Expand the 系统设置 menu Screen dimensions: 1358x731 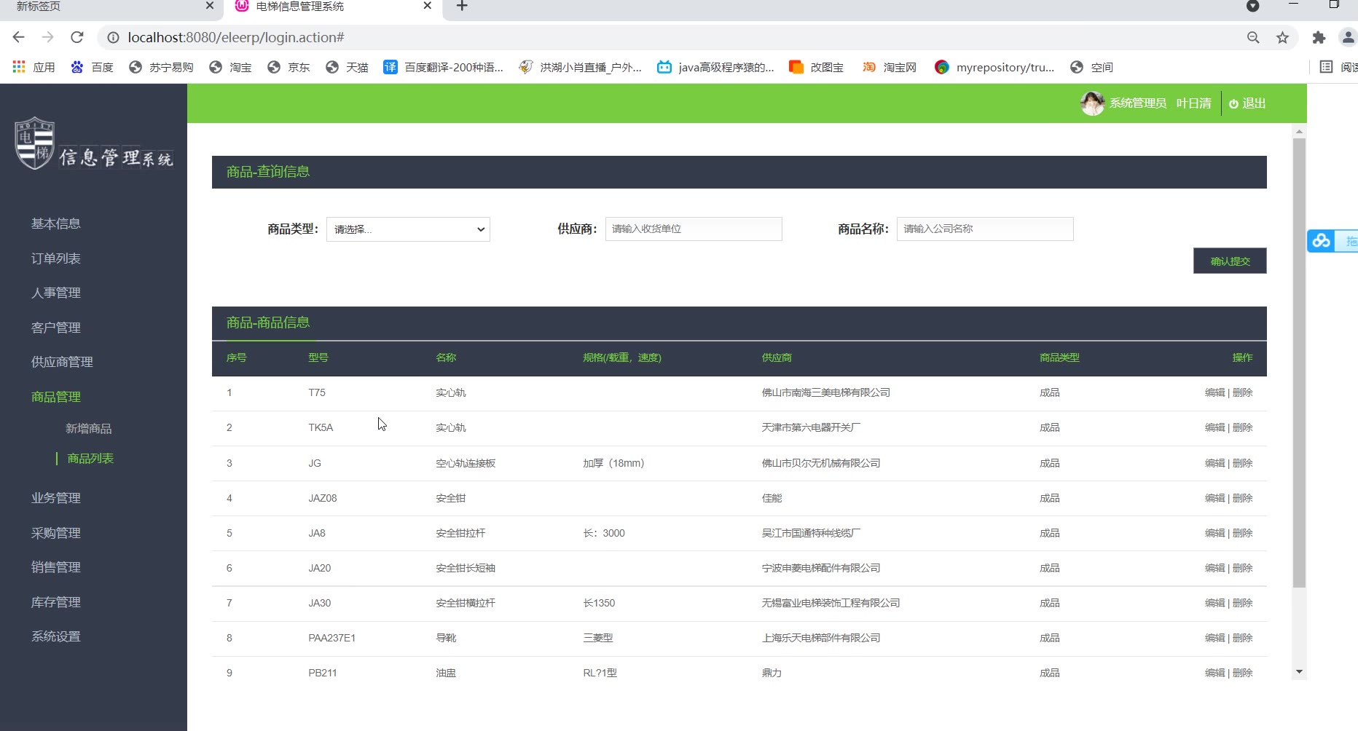(x=56, y=636)
